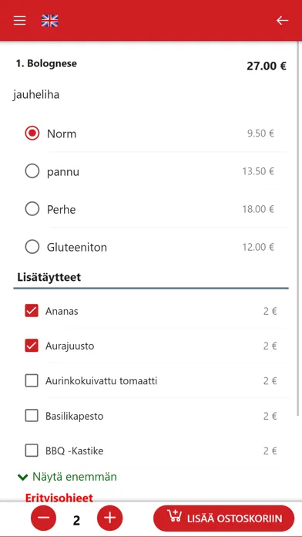The image size is (302, 537).
Task: Select the Norm size option
Action: pyautogui.click(x=32, y=133)
